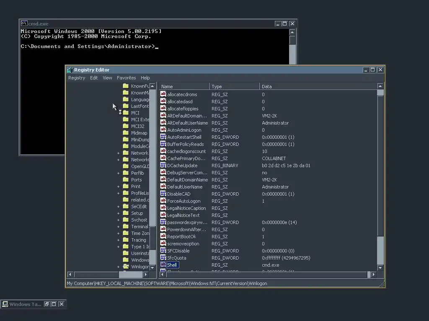Select the cachedlogonscount value
Image resolution: width=429 pixels, height=321 pixels.
[x=186, y=151]
